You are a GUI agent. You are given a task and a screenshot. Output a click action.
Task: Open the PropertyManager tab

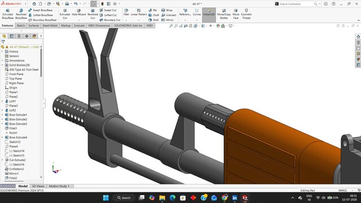12,36
